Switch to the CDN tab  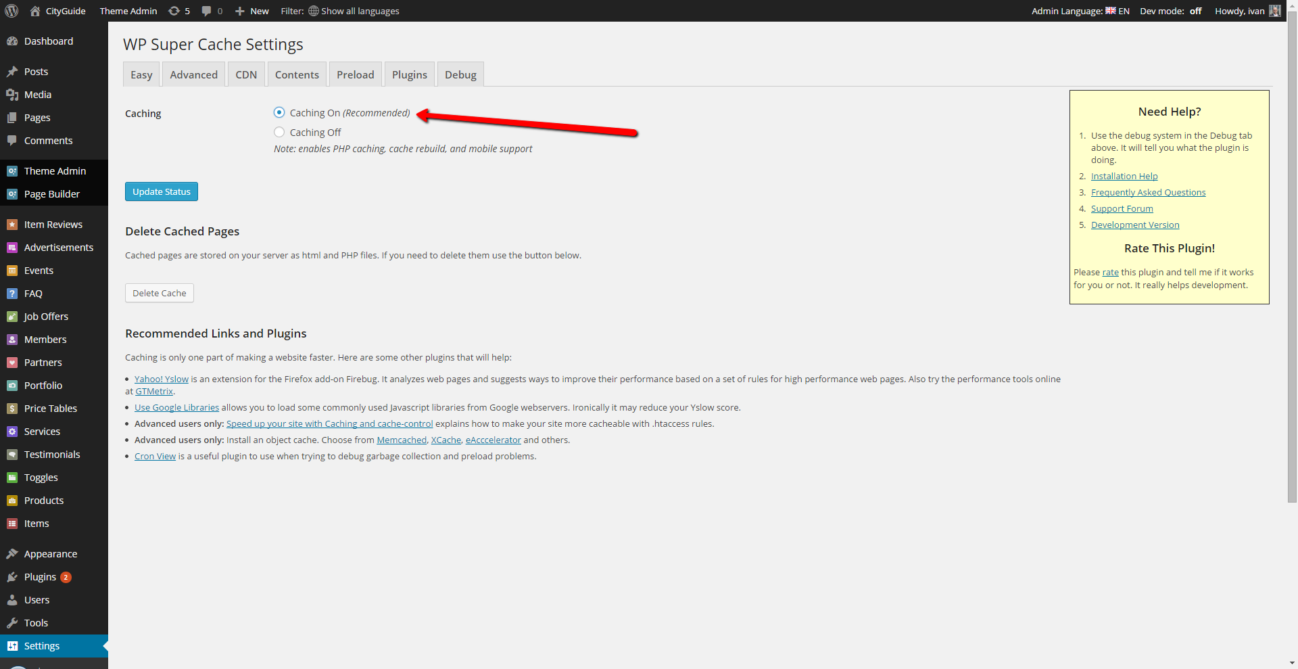click(246, 74)
